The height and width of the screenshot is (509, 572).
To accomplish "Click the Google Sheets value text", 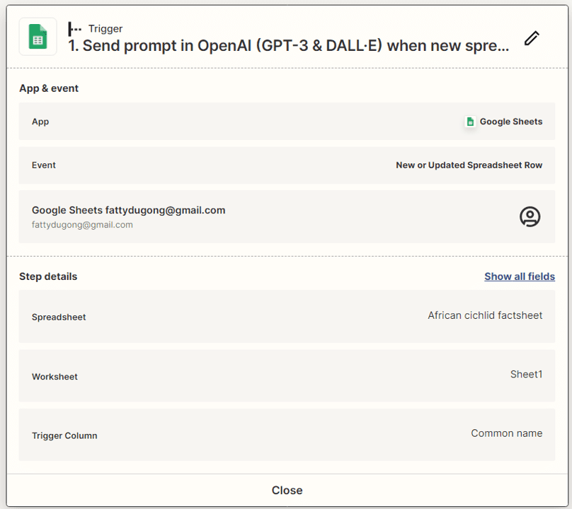I will [x=510, y=122].
